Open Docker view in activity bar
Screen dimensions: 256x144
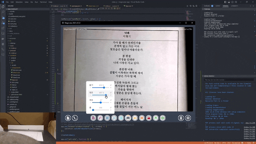tap(3, 39)
